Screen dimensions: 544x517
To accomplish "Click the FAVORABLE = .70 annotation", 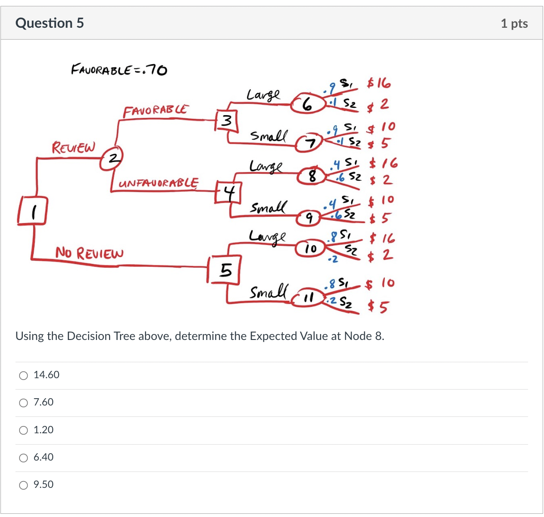I will pos(119,70).
